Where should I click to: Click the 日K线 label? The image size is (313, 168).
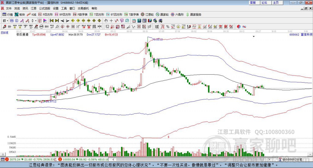pyautogui.click(x=5, y=33)
